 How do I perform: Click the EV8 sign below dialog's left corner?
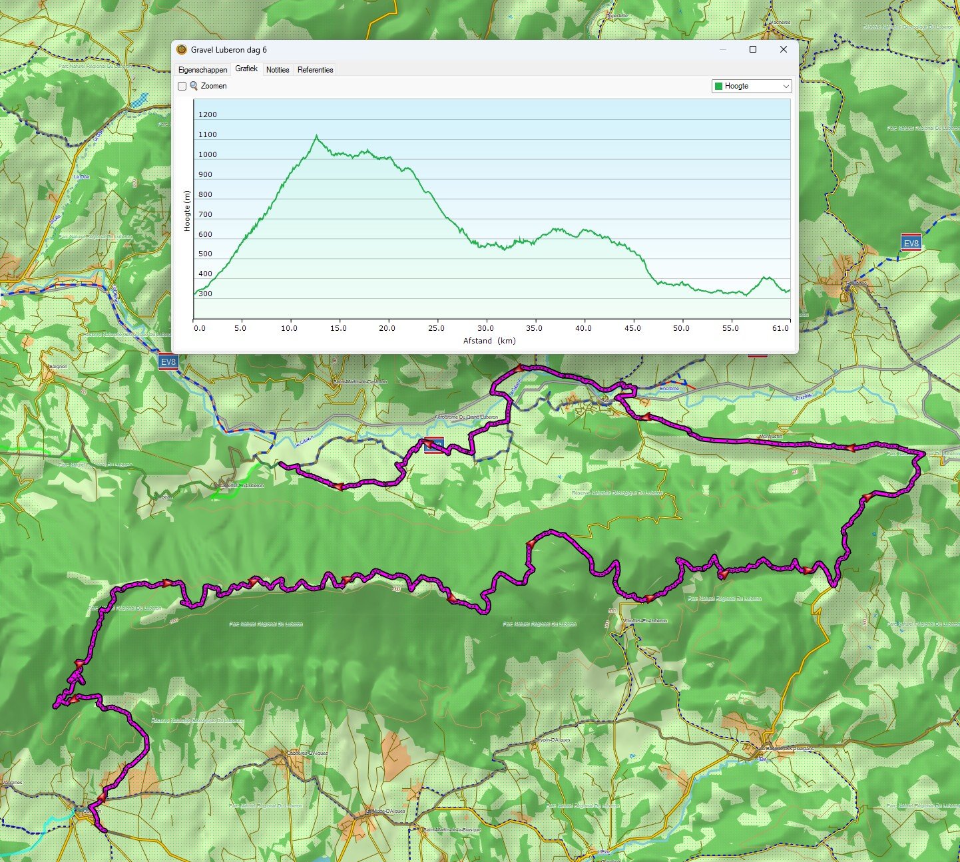(168, 362)
